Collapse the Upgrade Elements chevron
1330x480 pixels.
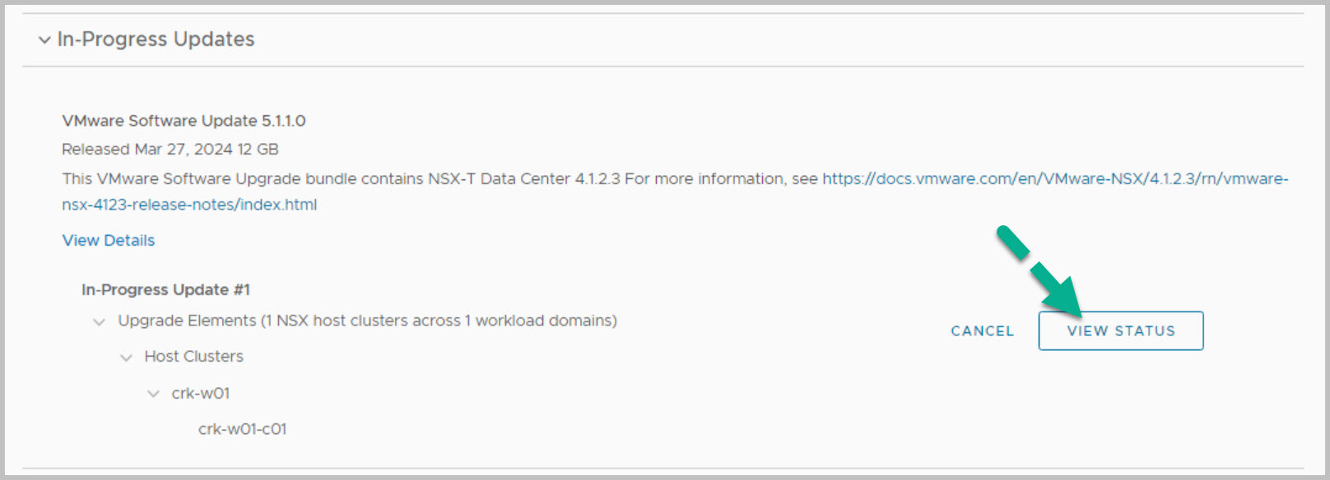[100, 321]
